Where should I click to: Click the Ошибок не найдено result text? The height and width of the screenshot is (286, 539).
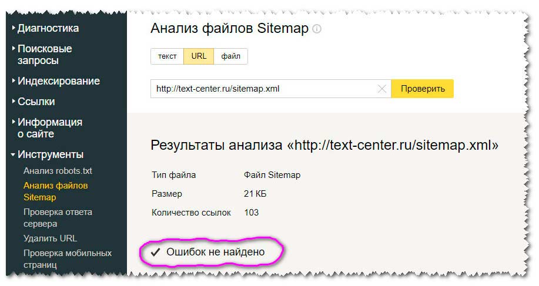tap(216, 252)
